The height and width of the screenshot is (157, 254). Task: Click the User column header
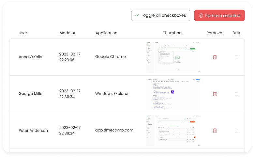point(23,33)
